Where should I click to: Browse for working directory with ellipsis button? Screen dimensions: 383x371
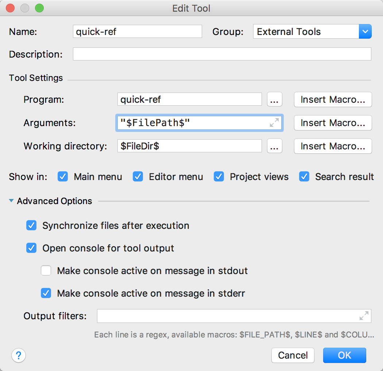pyautogui.click(x=274, y=146)
